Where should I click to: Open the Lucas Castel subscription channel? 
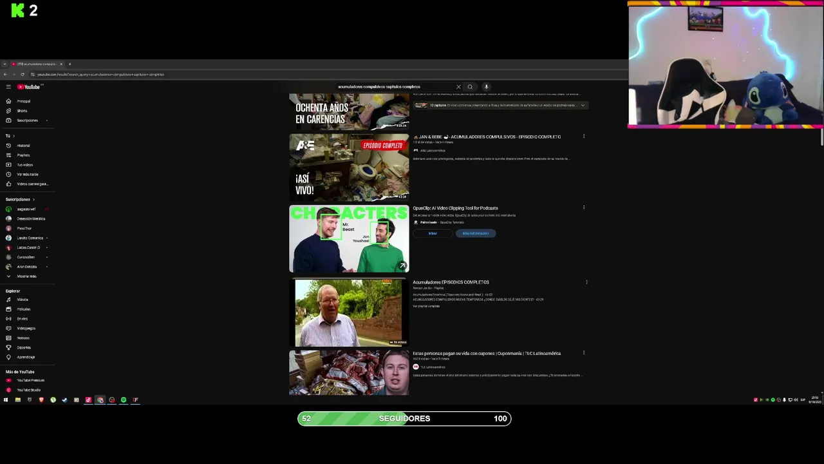click(x=28, y=247)
